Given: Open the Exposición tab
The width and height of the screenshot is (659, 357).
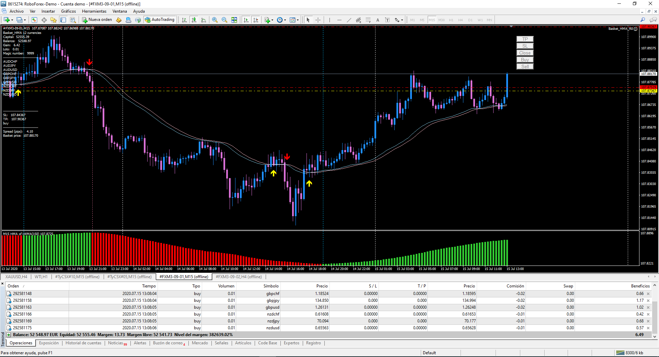Looking at the screenshot, I should (x=49, y=343).
